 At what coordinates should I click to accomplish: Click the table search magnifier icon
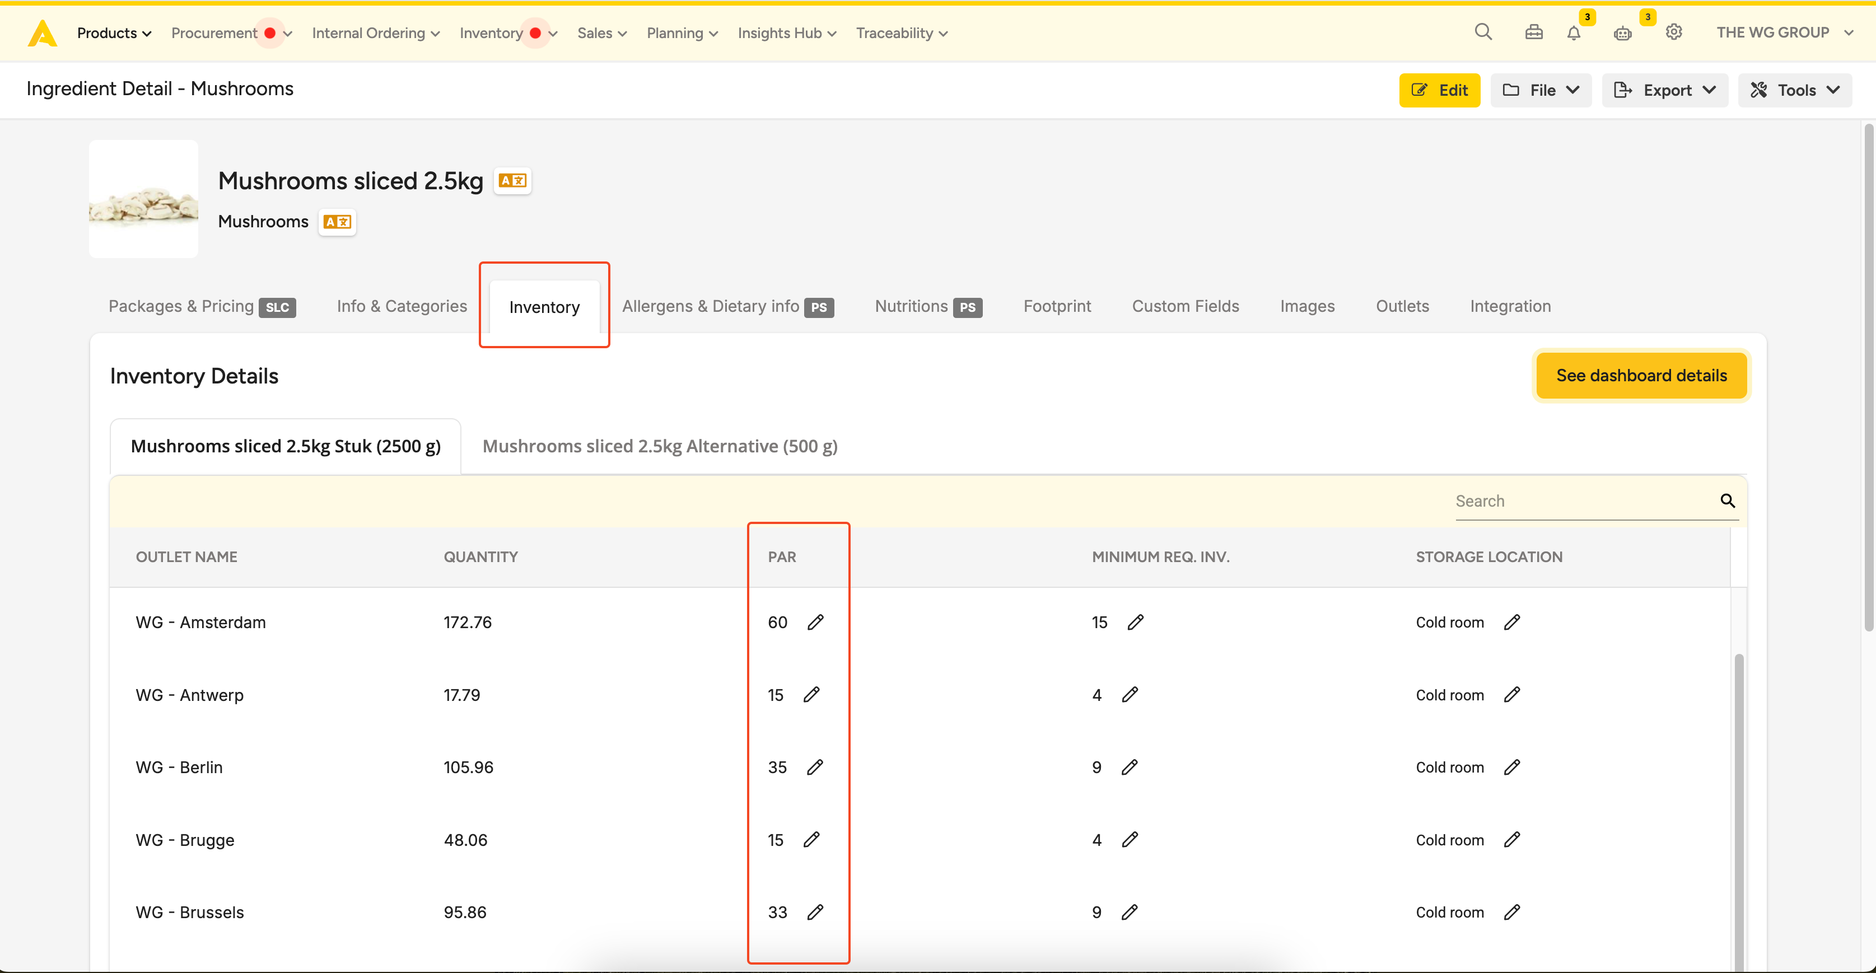click(1728, 500)
